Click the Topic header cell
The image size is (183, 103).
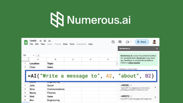tap(55, 64)
